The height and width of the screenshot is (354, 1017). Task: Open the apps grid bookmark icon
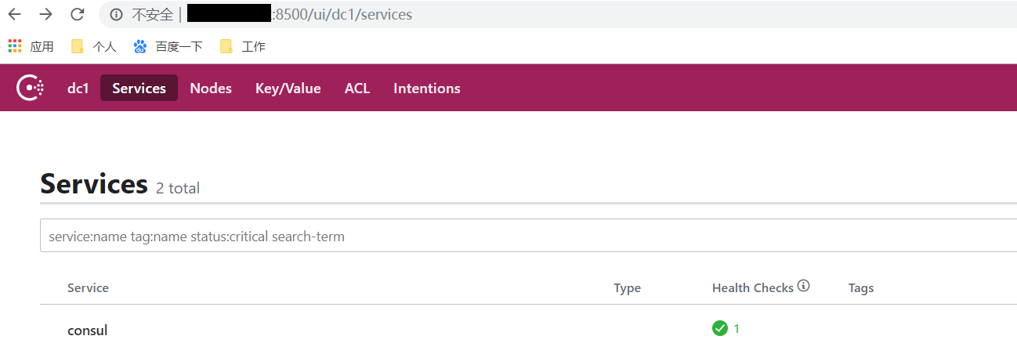15,46
